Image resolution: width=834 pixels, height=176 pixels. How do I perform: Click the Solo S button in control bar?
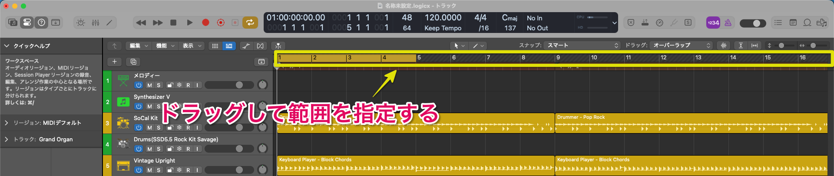pos(688,23)
